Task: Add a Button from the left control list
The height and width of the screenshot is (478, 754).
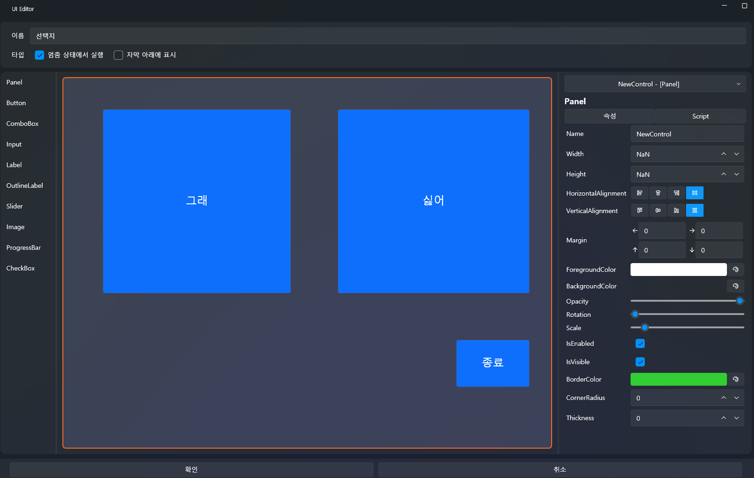Action: [16, 103]
